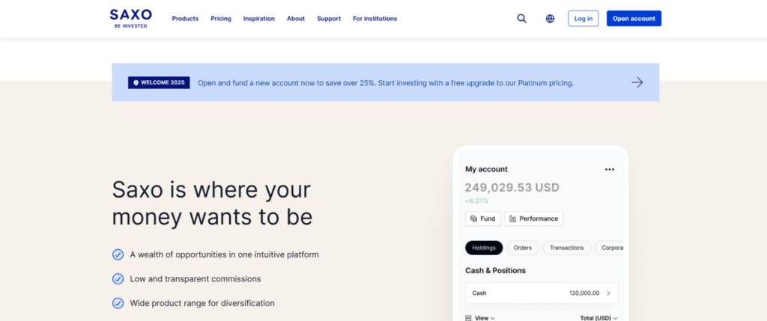Screen dimensions: 767x321
Task: Open the About menu
Action: point(296,19)
